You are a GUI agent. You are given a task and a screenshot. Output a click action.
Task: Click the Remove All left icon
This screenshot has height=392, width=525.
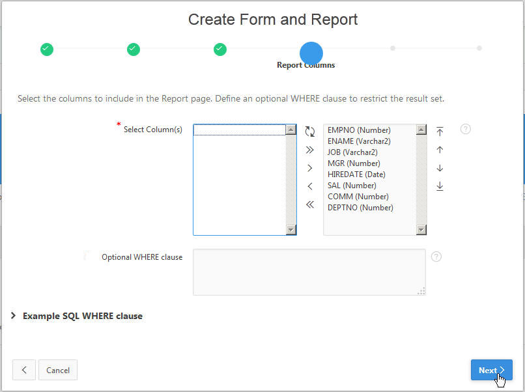pos(310,204)
